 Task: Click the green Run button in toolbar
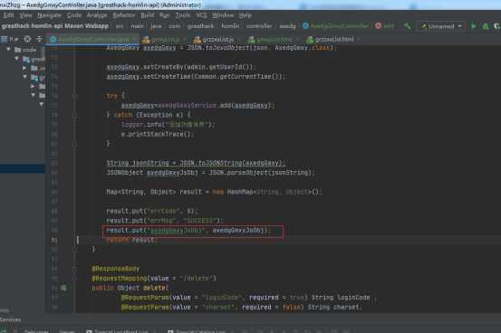(473, 26)
